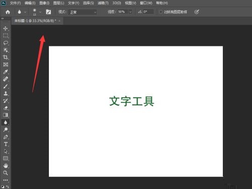Select the Clone Stamp tool
The height and width of the screenshot is (189, 252).
coord(6,93)
